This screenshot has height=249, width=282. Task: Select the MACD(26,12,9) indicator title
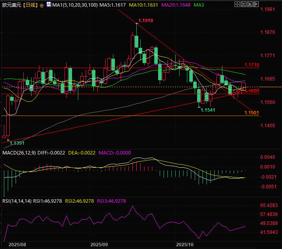pos(19,153)
